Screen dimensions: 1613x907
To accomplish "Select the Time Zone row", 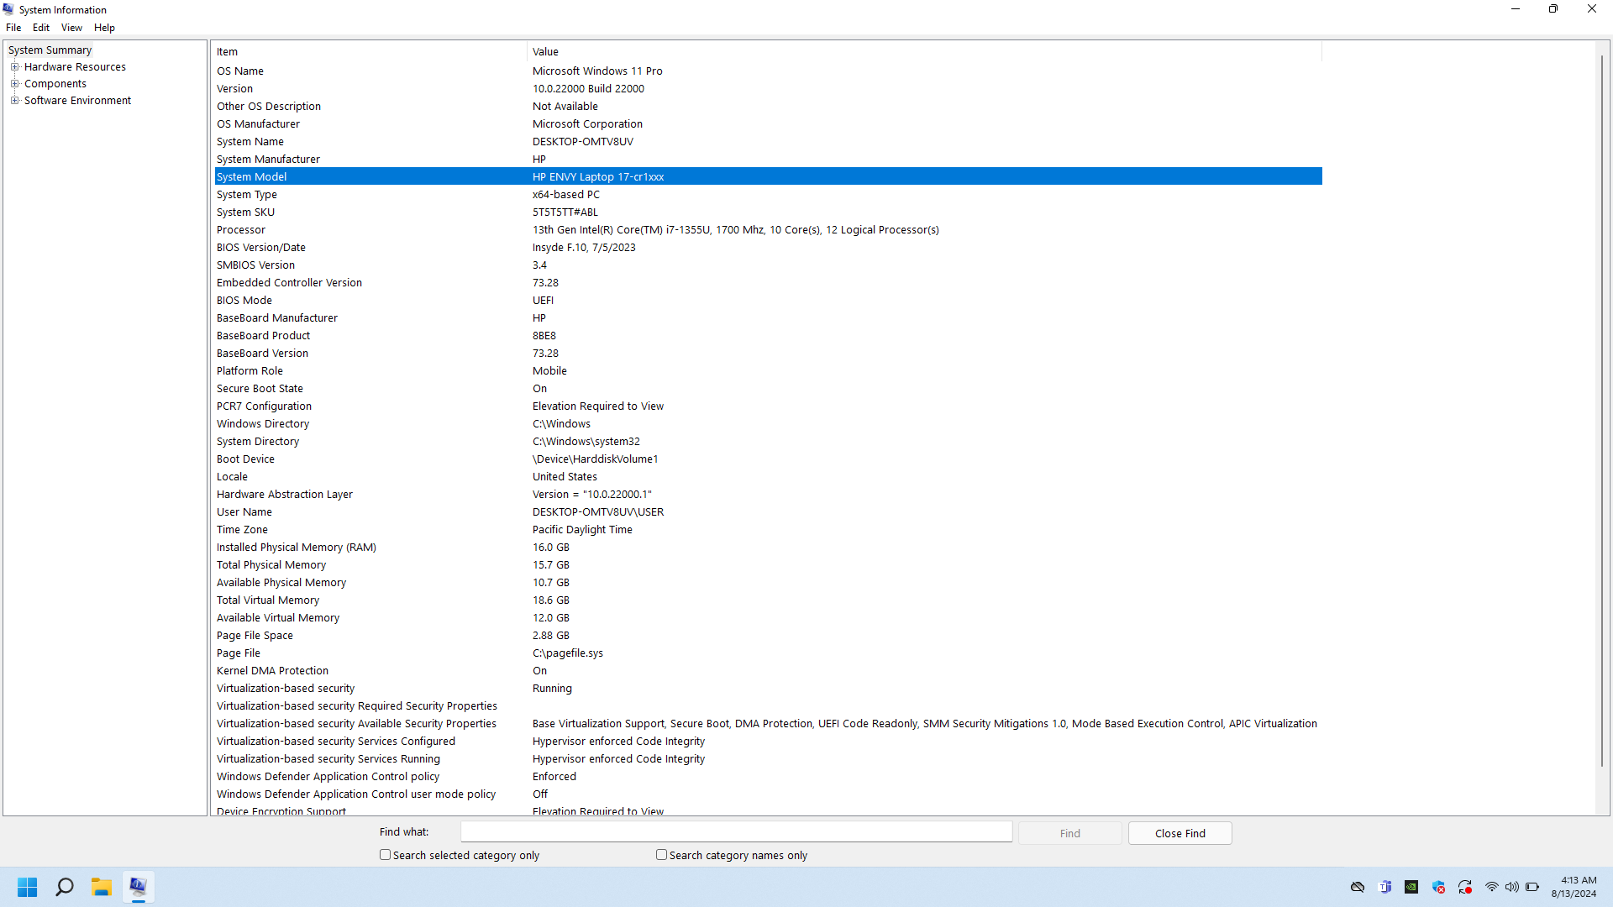I will coord(768,530).
